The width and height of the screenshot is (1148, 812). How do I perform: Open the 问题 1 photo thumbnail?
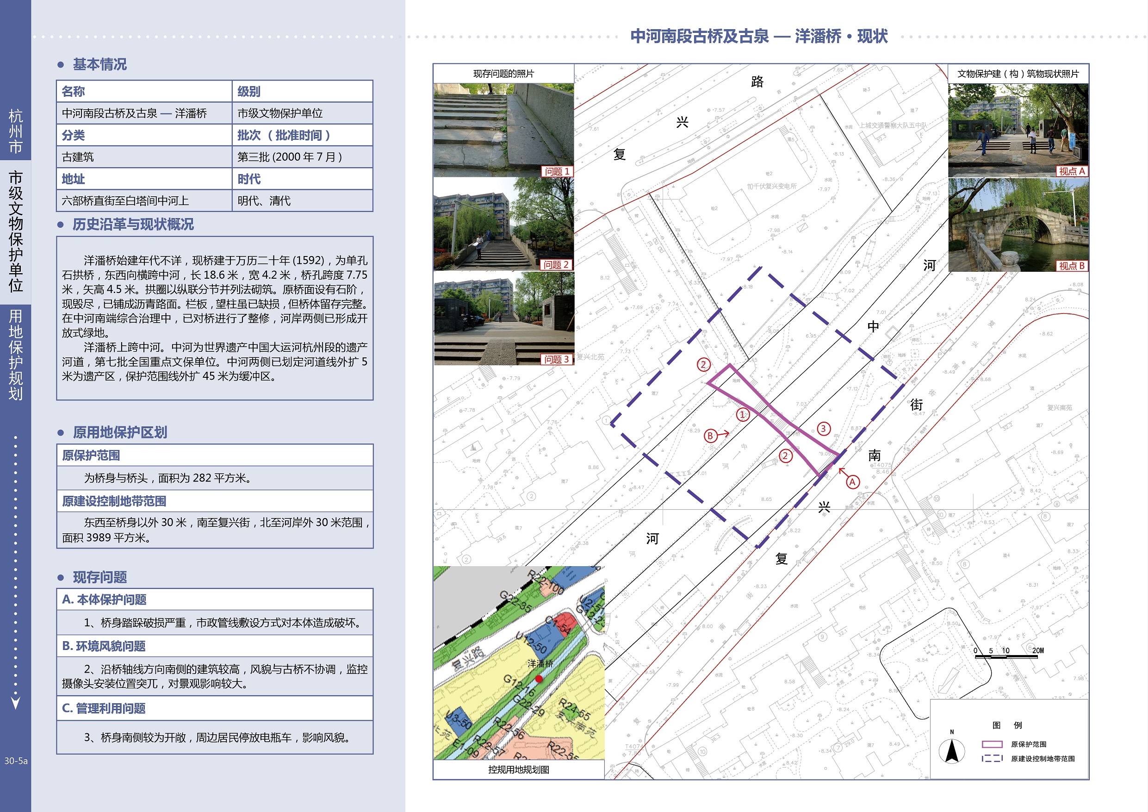pos(503,130)
